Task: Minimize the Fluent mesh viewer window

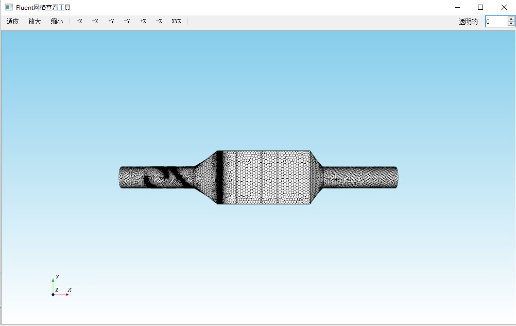Action: click(x=457, y=7)
